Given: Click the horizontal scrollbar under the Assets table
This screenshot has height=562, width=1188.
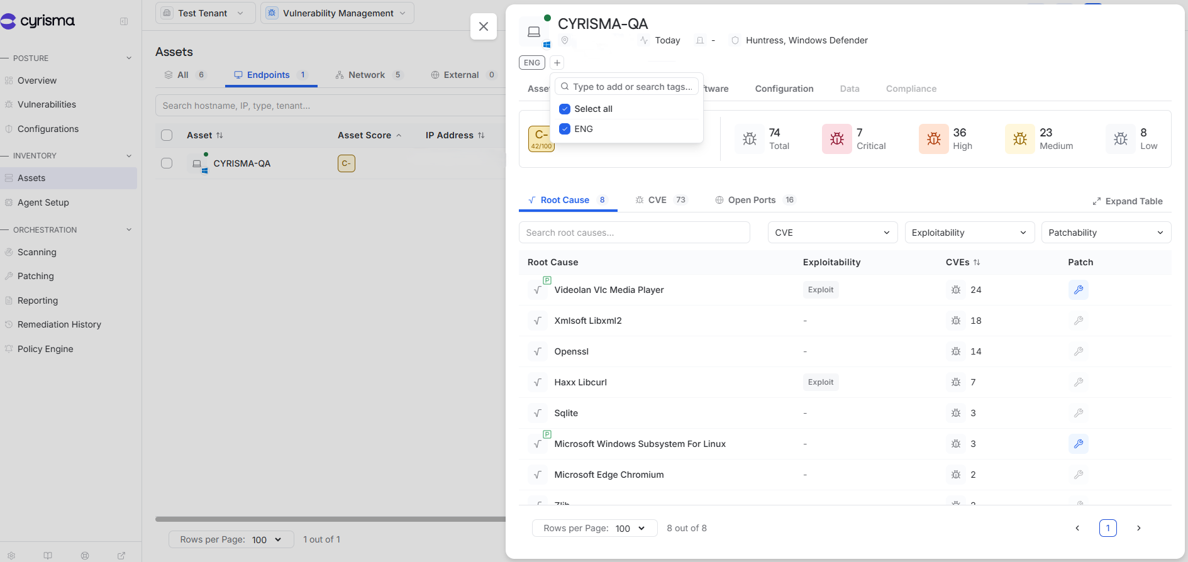Looking at the screenshot, I should pos(330,519).
